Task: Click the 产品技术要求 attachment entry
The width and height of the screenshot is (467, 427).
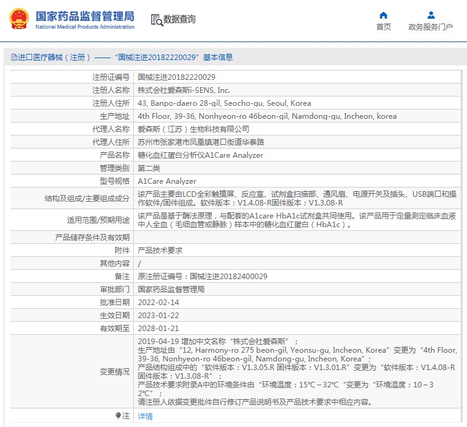Action: 160,251
